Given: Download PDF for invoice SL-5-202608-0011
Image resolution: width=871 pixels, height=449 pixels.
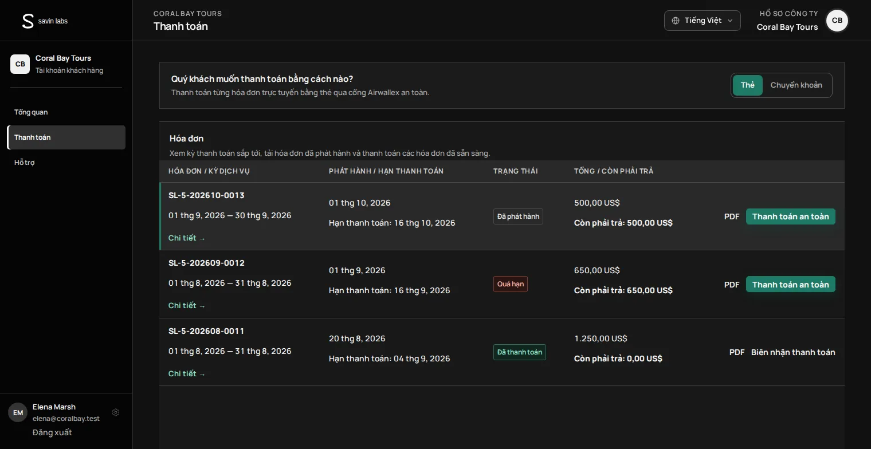Looking at the screenshot, I should tap(737, 352).
